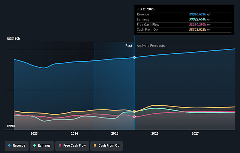Viewport: 240px width, 153px height.
Task: Click the US$23.028b cash from op value
Action: [197, 30]
